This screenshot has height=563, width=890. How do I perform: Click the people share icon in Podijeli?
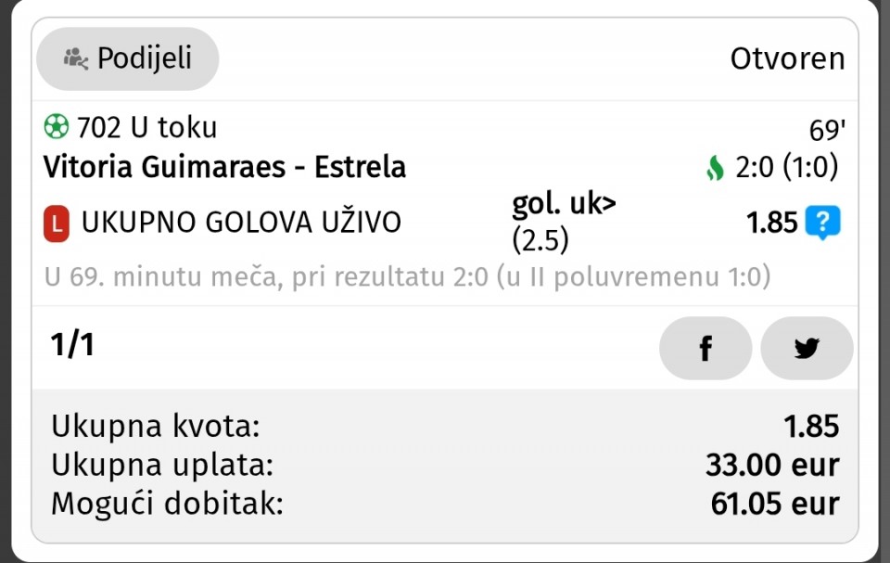75,58
